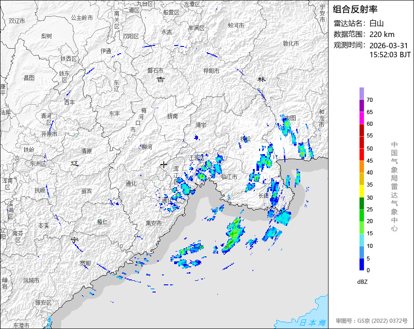Click the 宽甸 label on map
Screen dimensions: 414x329
point(85,263)
